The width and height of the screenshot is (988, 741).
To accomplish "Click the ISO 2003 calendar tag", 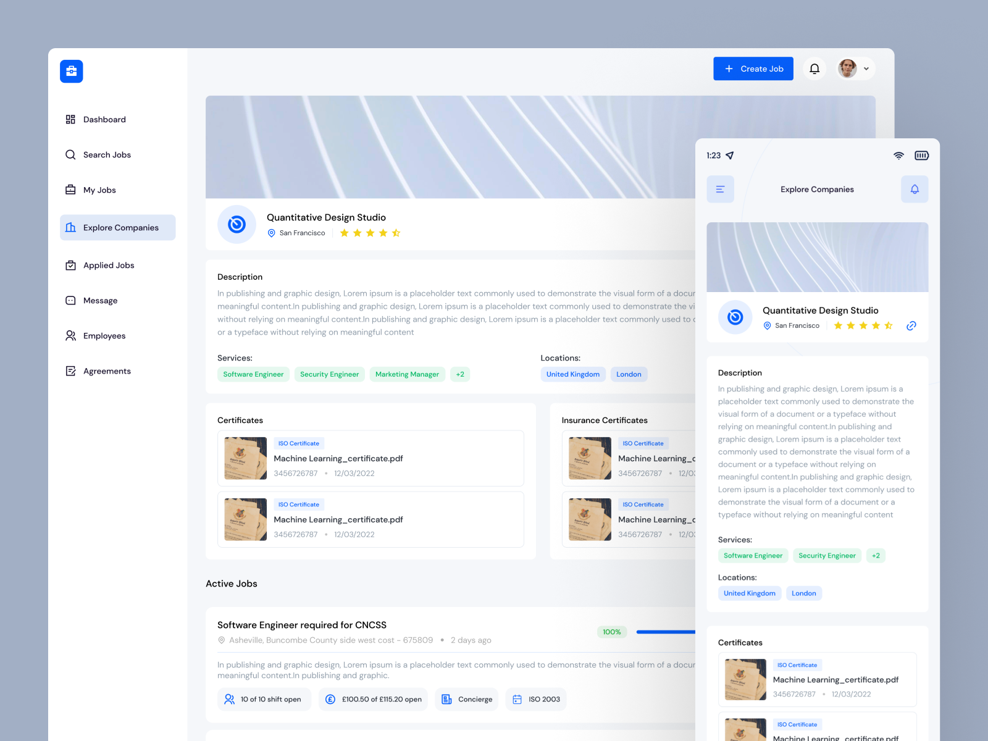I will coord(536,699).
